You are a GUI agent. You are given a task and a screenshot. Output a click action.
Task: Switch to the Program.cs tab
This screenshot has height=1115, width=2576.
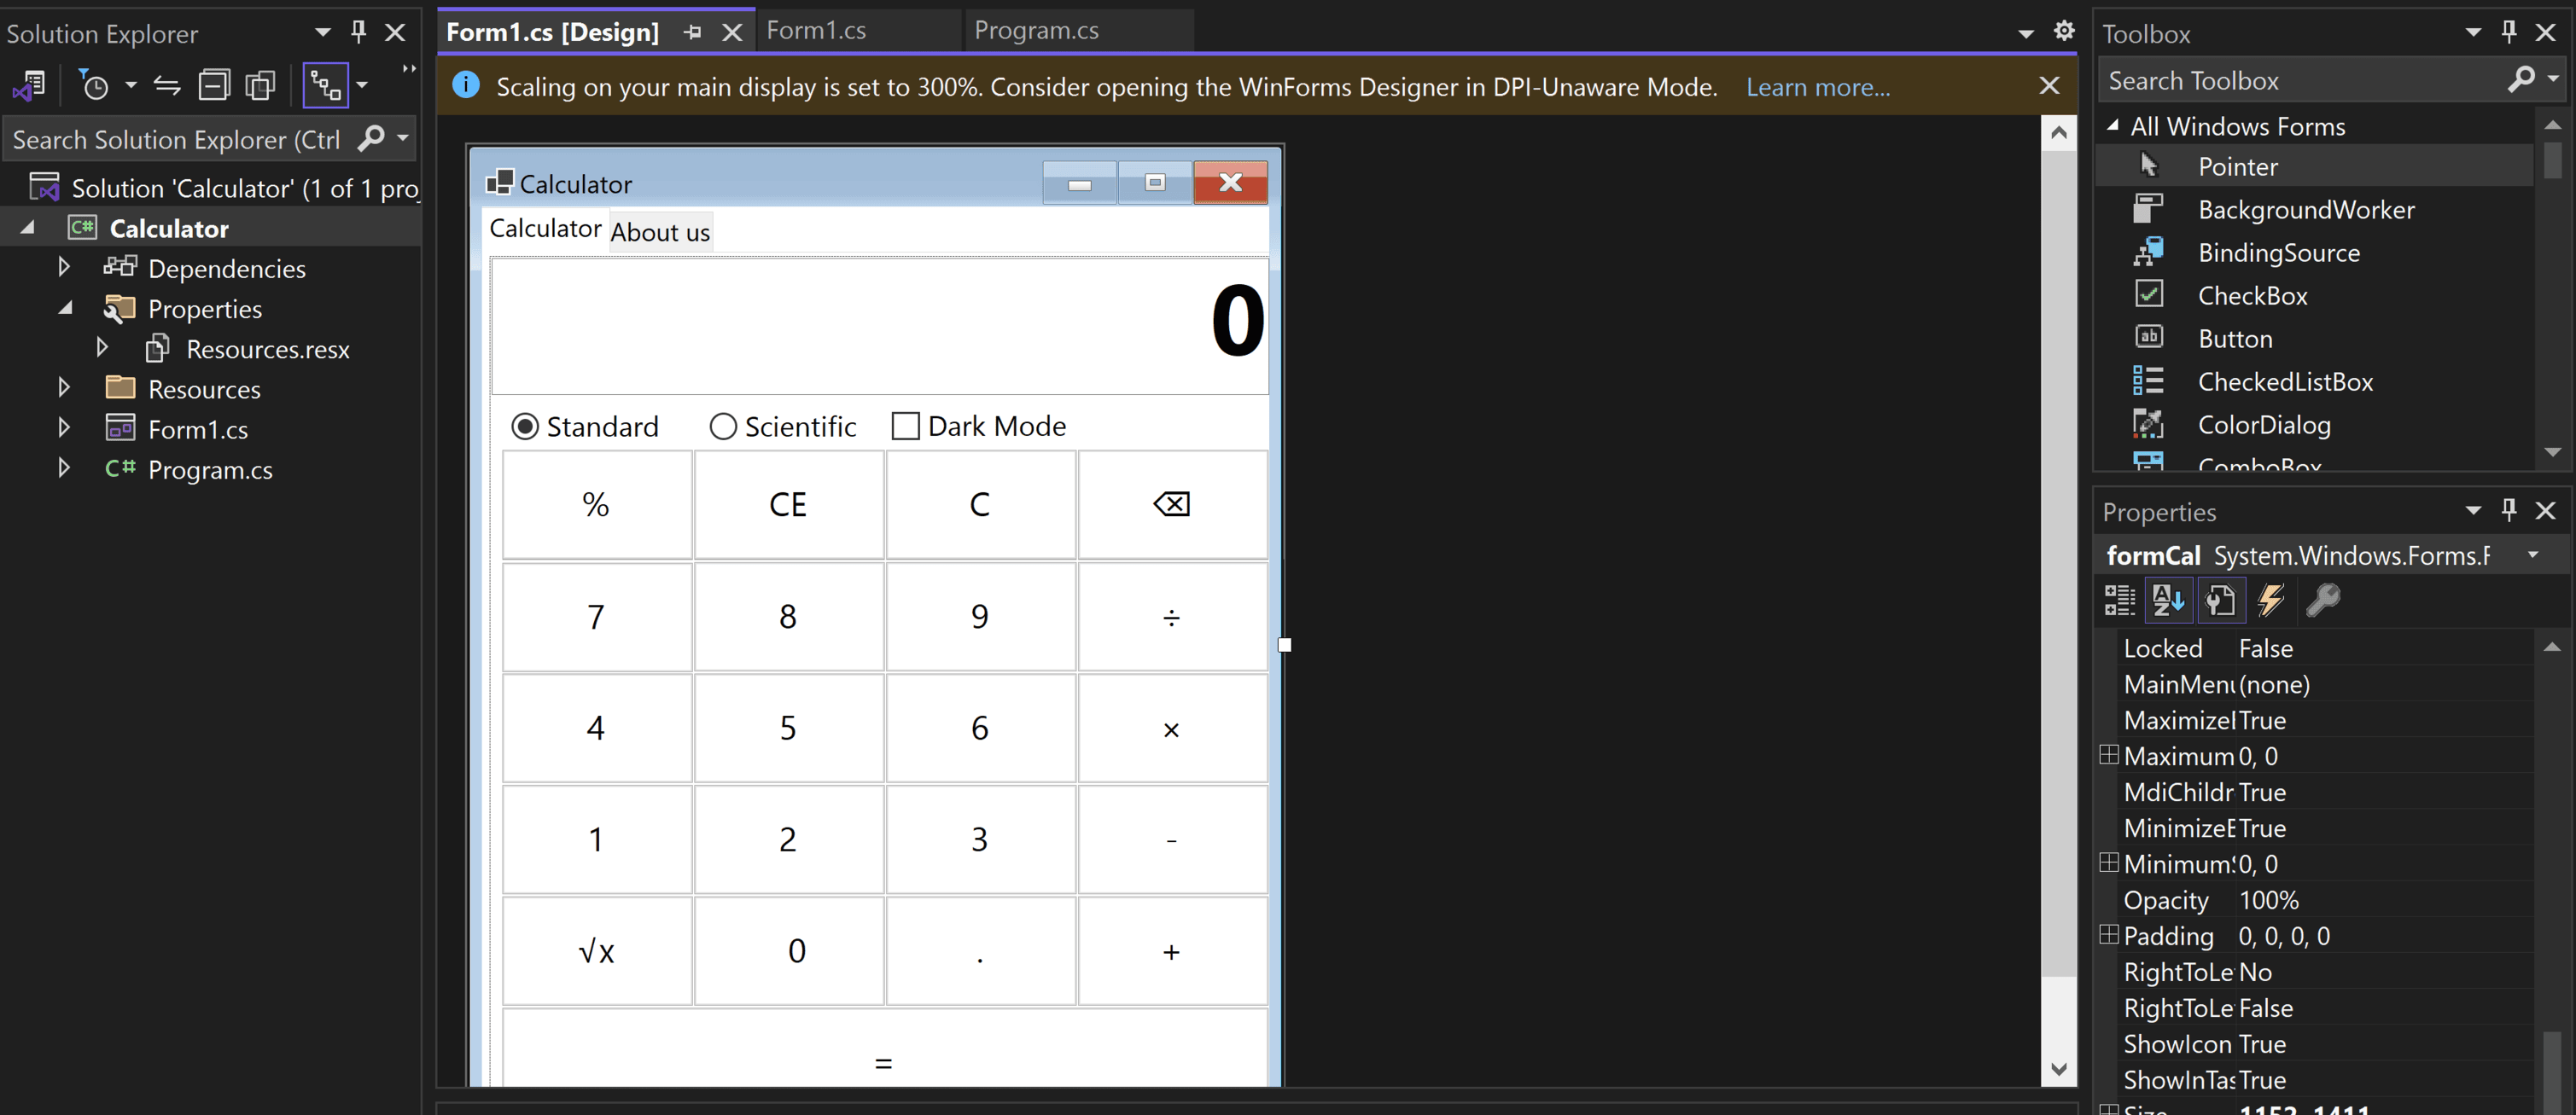(1036, 31)
